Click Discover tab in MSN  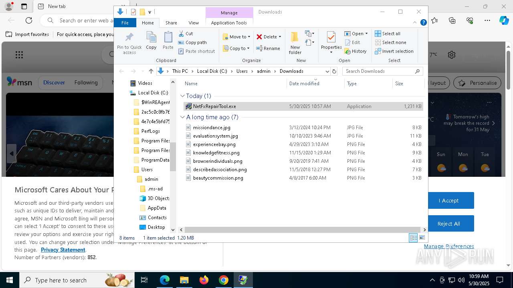coord(54,83)
